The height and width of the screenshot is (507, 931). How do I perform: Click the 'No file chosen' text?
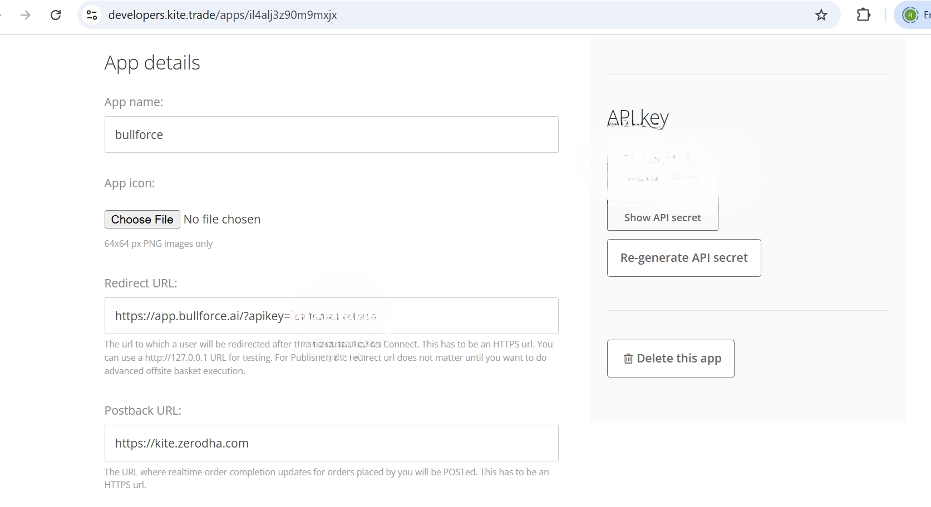pyautogui.click(x=222, y=219)
